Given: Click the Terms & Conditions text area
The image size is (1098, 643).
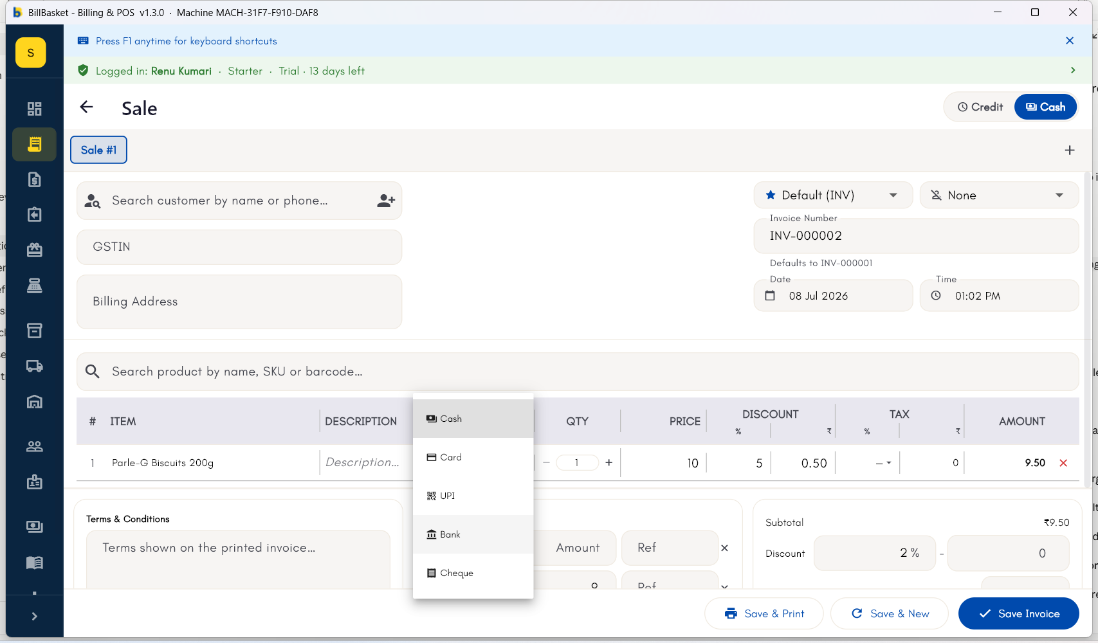Looking at the screenshot, I should (238, 559).
